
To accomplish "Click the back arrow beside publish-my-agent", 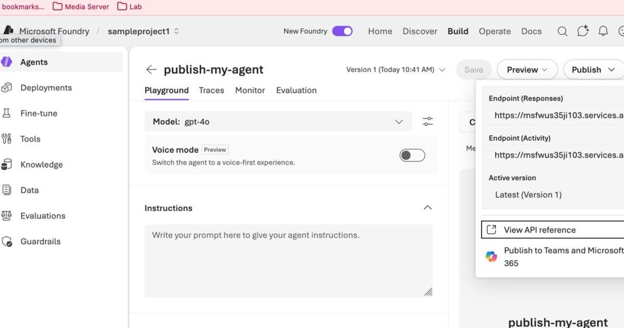I will 151,70.
